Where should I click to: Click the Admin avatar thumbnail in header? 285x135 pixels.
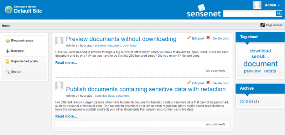tap(257, 5)
